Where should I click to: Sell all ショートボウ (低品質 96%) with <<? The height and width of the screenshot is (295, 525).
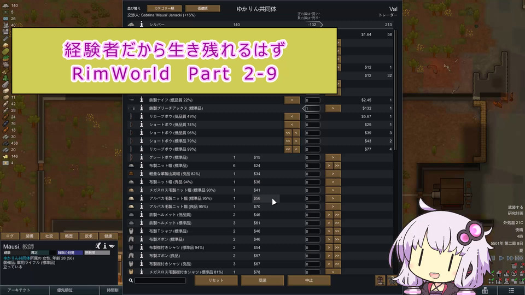(288, 133)
